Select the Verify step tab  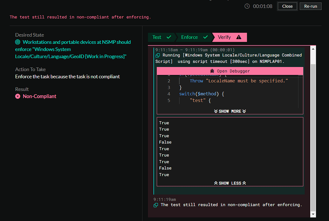224,37
